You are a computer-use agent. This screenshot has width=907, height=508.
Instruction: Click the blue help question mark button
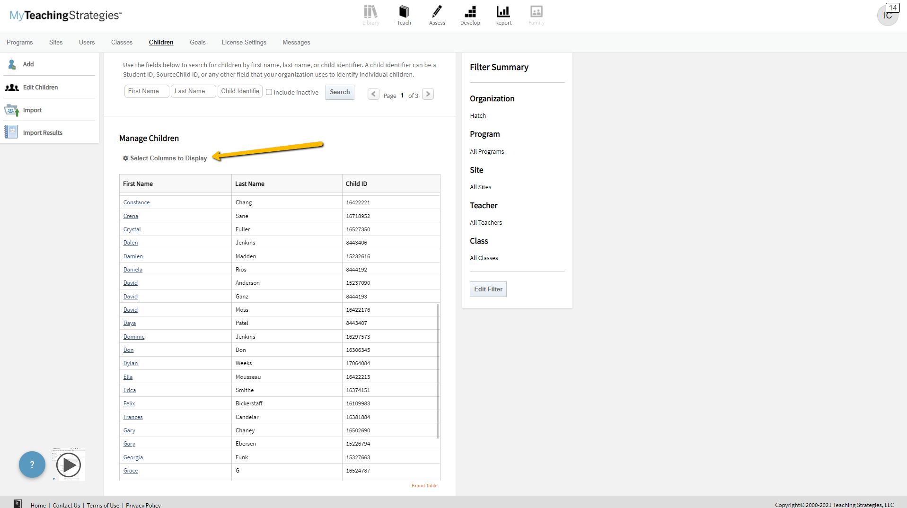(x=32, y=464)
